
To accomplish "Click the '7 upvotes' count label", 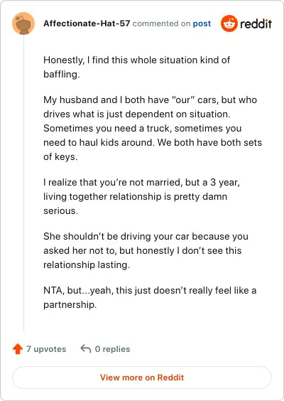I will pyautogui.click(x=46, y=349).
